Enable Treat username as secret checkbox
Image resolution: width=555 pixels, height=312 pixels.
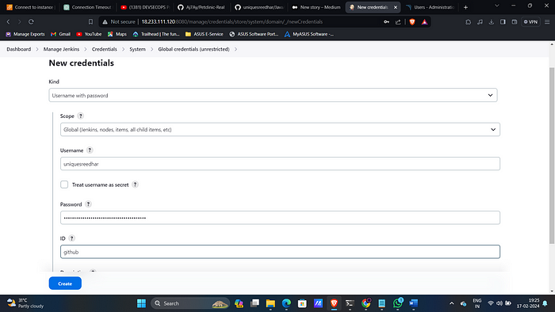coord(64,185)
